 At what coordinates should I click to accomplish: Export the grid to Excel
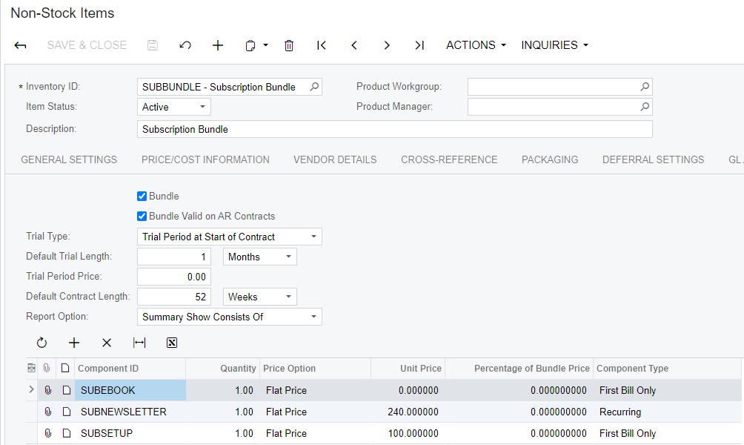coord(172,343)
